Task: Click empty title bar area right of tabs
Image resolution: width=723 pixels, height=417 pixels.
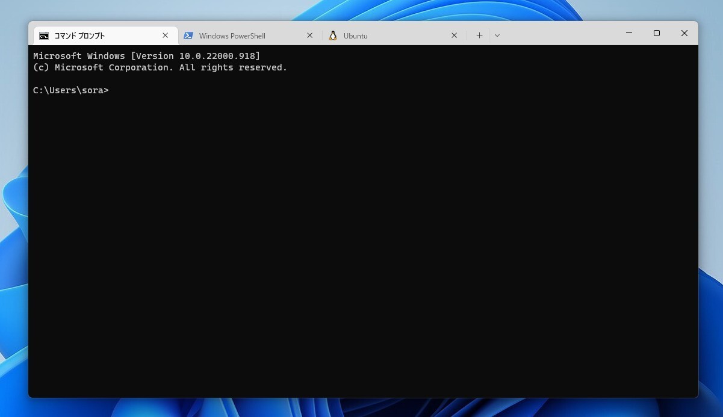Action: [x=560, y=34]
